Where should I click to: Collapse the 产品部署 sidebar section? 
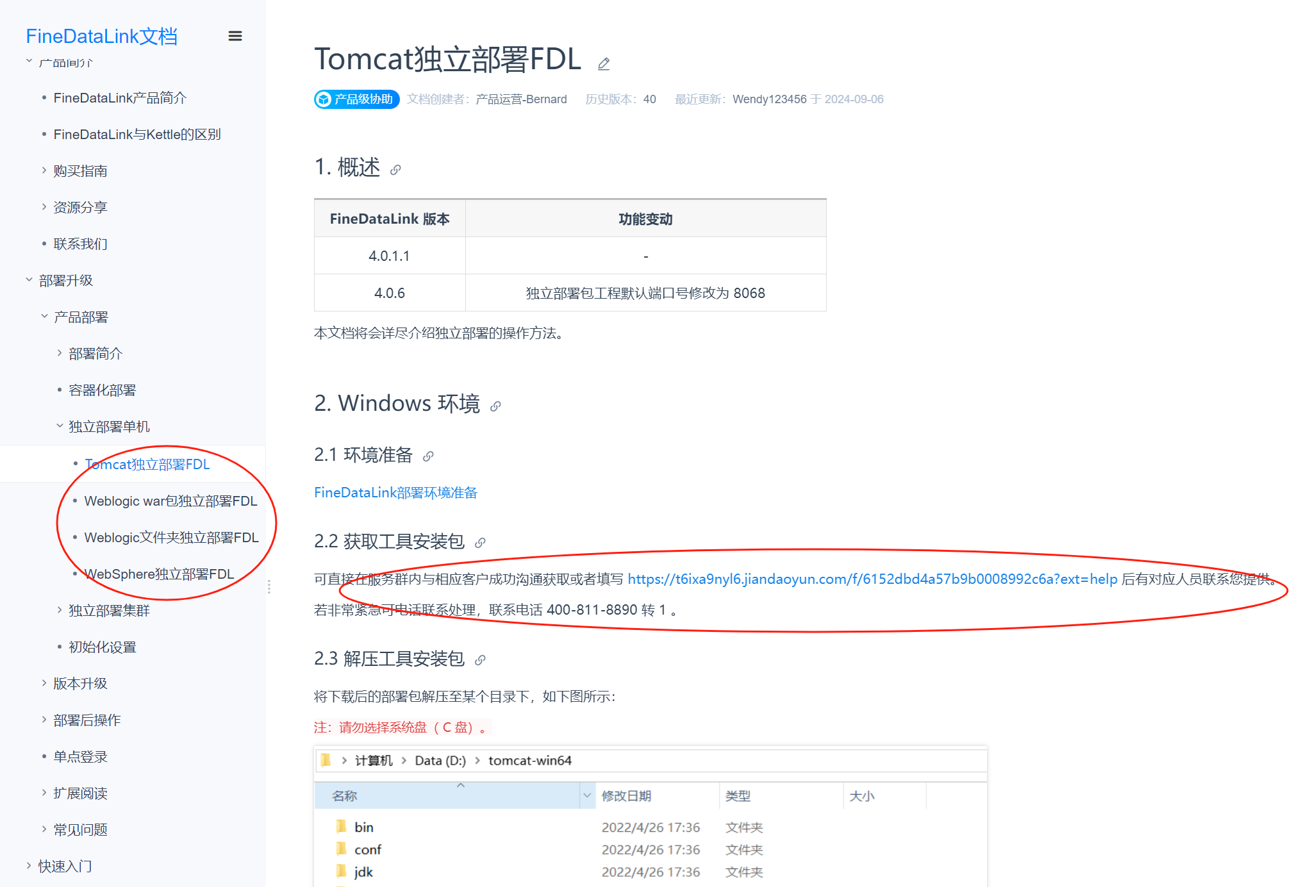click(x=81, y=317)
